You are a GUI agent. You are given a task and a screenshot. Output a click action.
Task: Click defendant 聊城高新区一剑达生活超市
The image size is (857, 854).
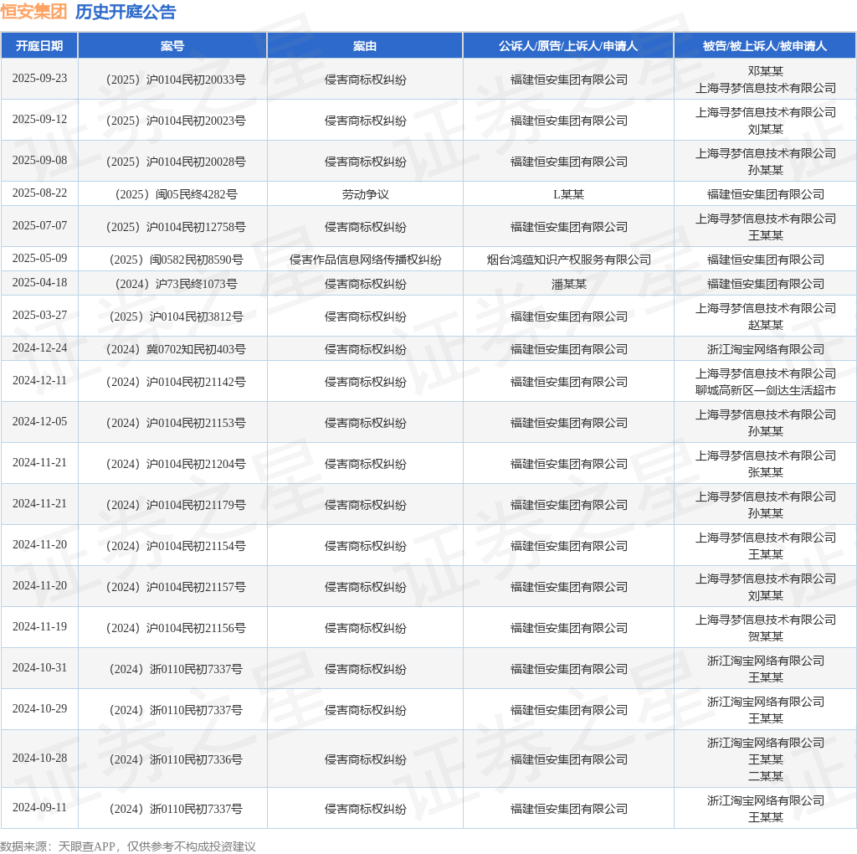pyautogui.click(x=766, y=390)
